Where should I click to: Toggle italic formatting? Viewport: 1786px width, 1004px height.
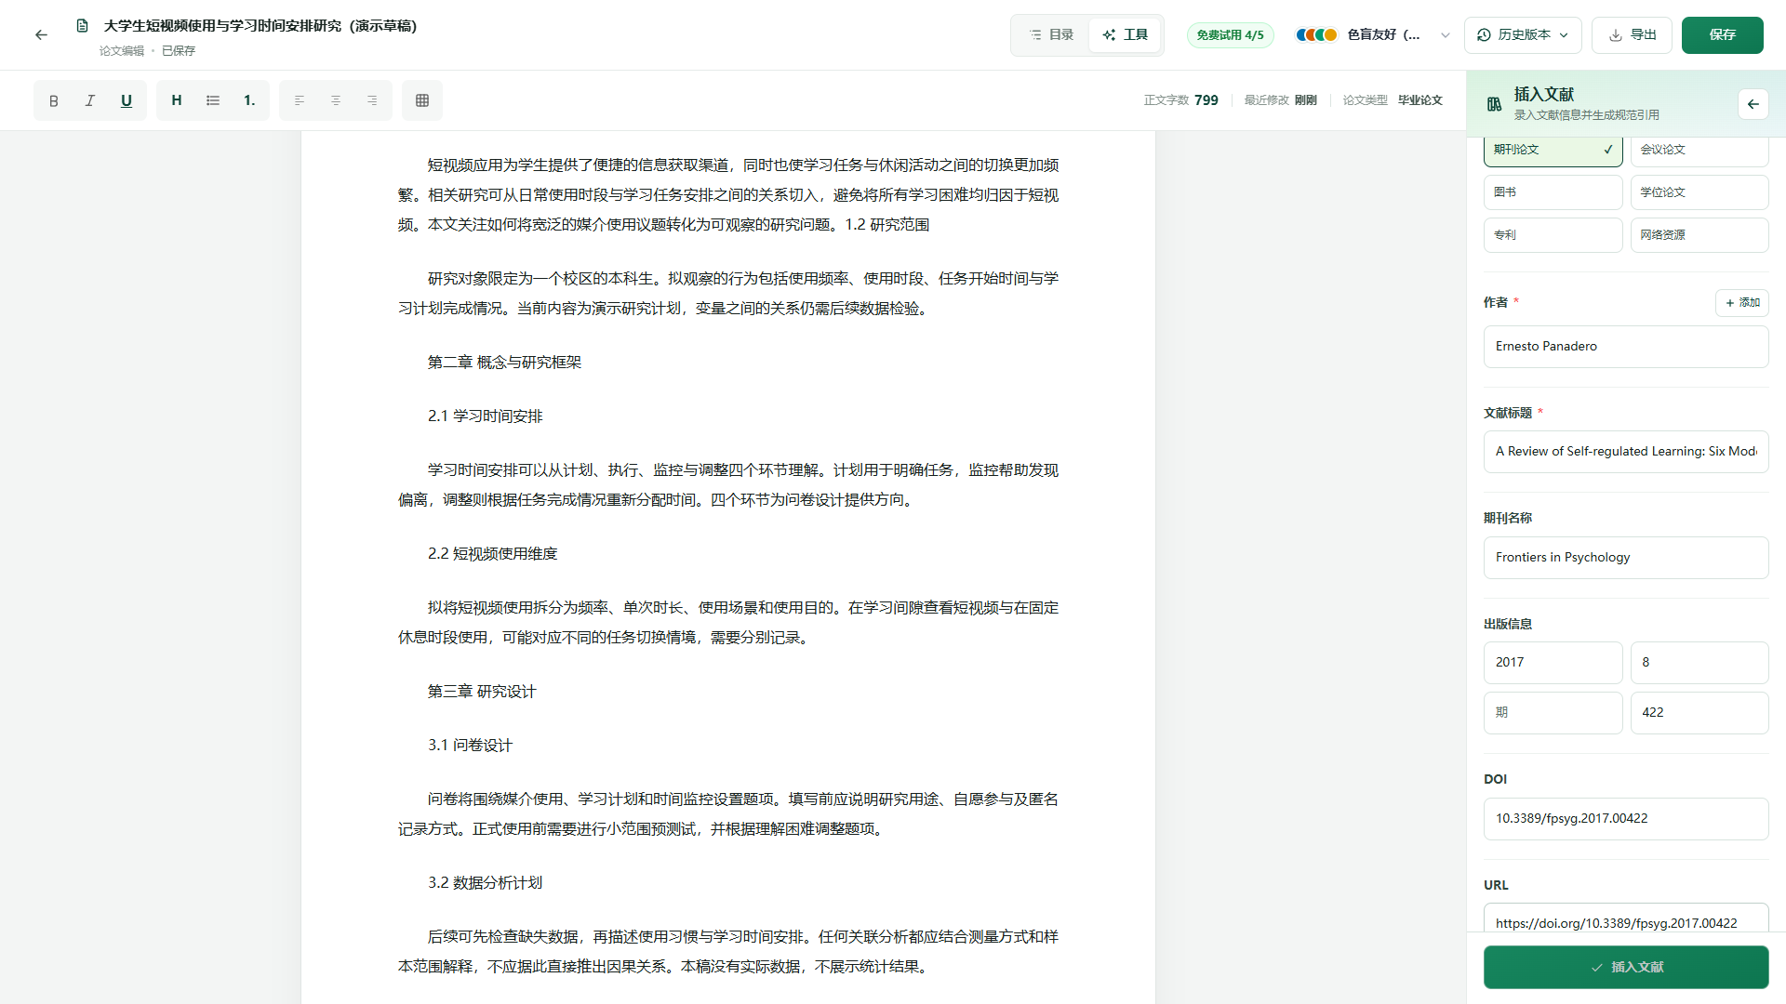coord(90,100)
